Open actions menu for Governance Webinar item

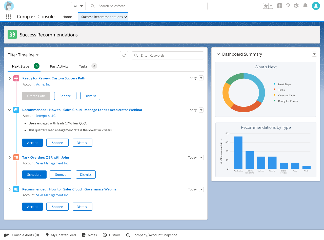pyautogui.click(x=201, y=189)
